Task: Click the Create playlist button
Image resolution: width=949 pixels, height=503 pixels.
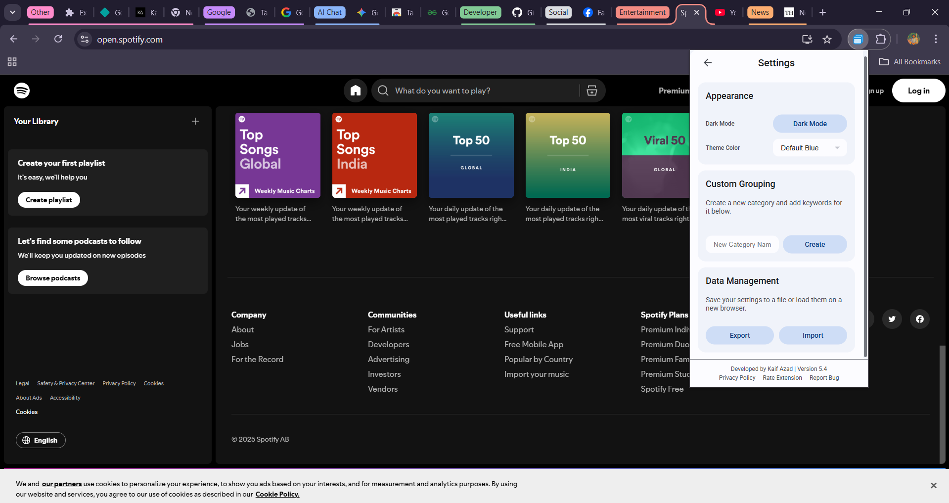Action: pos(48,200)
